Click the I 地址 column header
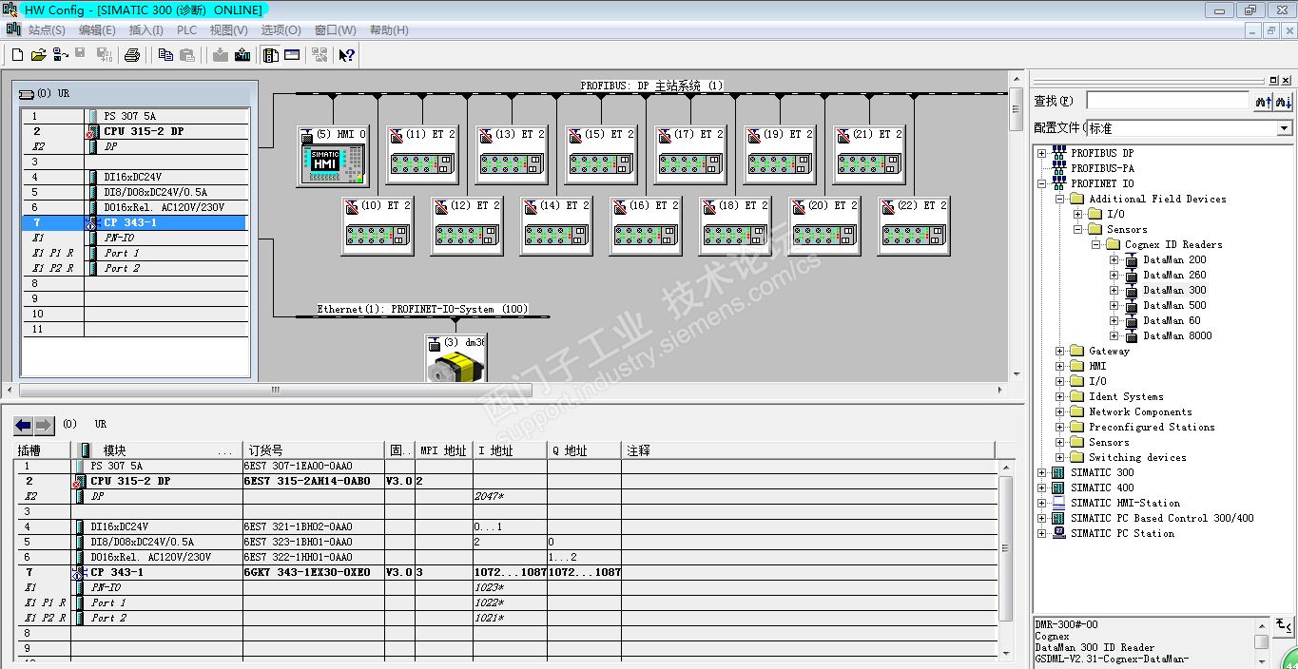1298x669 pixels. [x=510, y=450]
